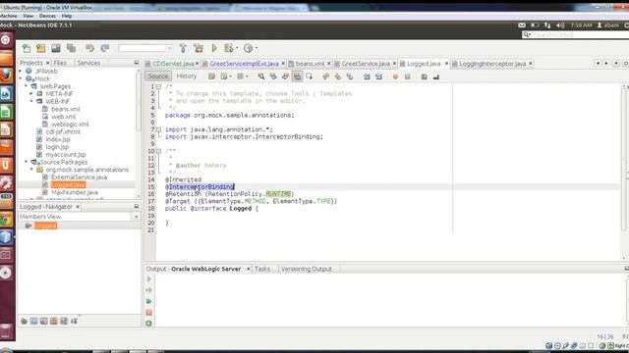Close the Logged.java editor tab
629x353 pixels.
pyautogui.click(x=446, y=63)
